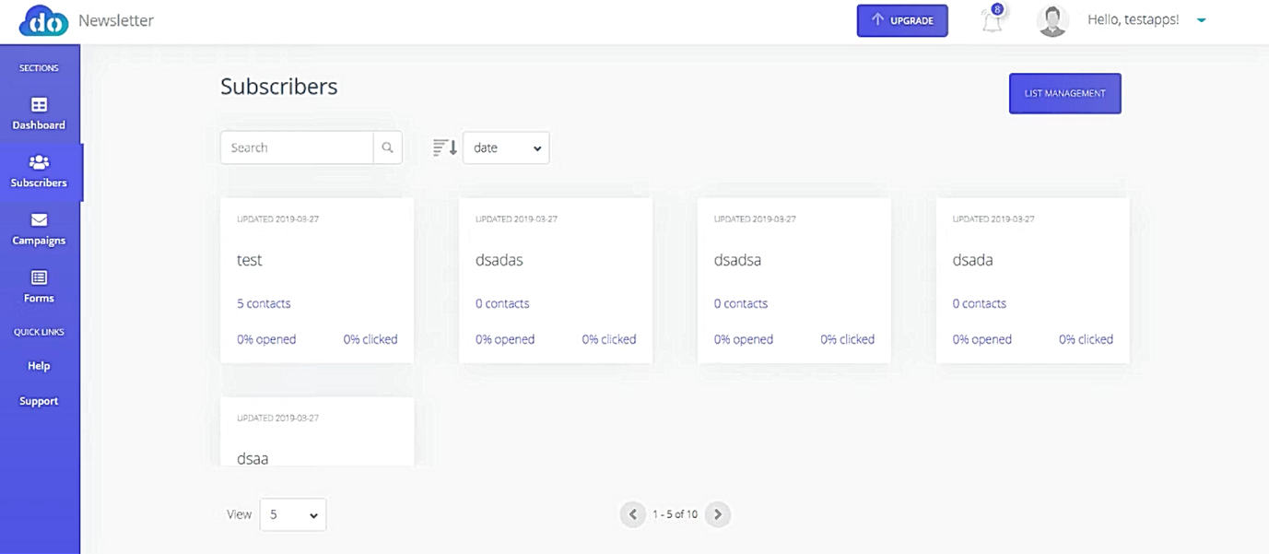Click the Forms list icon
The image size is (1269, 554).
click(x=39, y=277)
